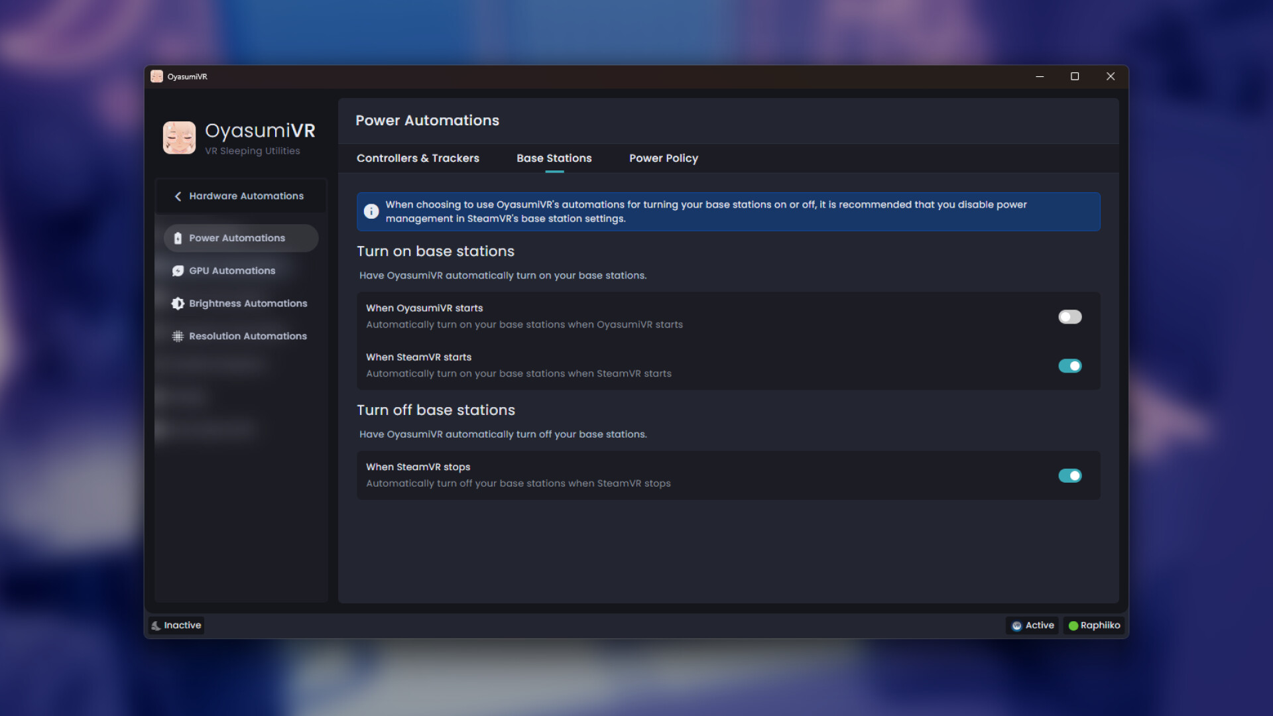
Task: Collapse Hardware Automations with the back chevron
Action: click(x=177, y=196)
